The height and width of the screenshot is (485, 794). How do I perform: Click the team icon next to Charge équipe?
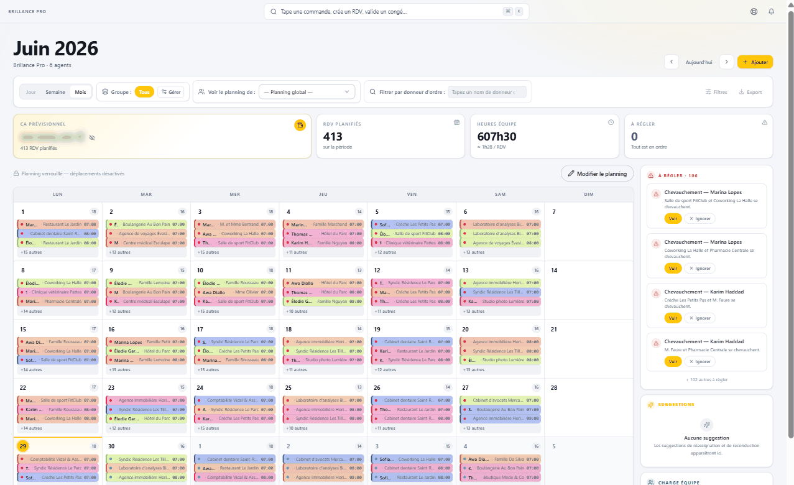coord(650,483)
